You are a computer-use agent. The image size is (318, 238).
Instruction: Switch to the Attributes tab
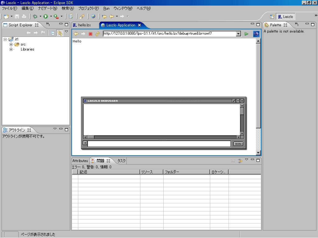[80, 161]
